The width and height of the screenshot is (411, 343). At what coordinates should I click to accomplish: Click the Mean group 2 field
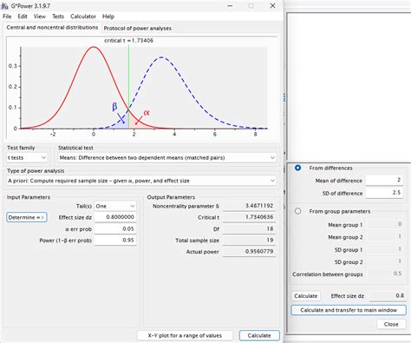coord(385,237)
